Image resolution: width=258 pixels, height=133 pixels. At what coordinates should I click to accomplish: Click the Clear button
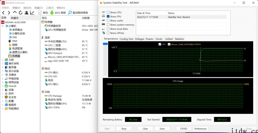click(145, 129)
